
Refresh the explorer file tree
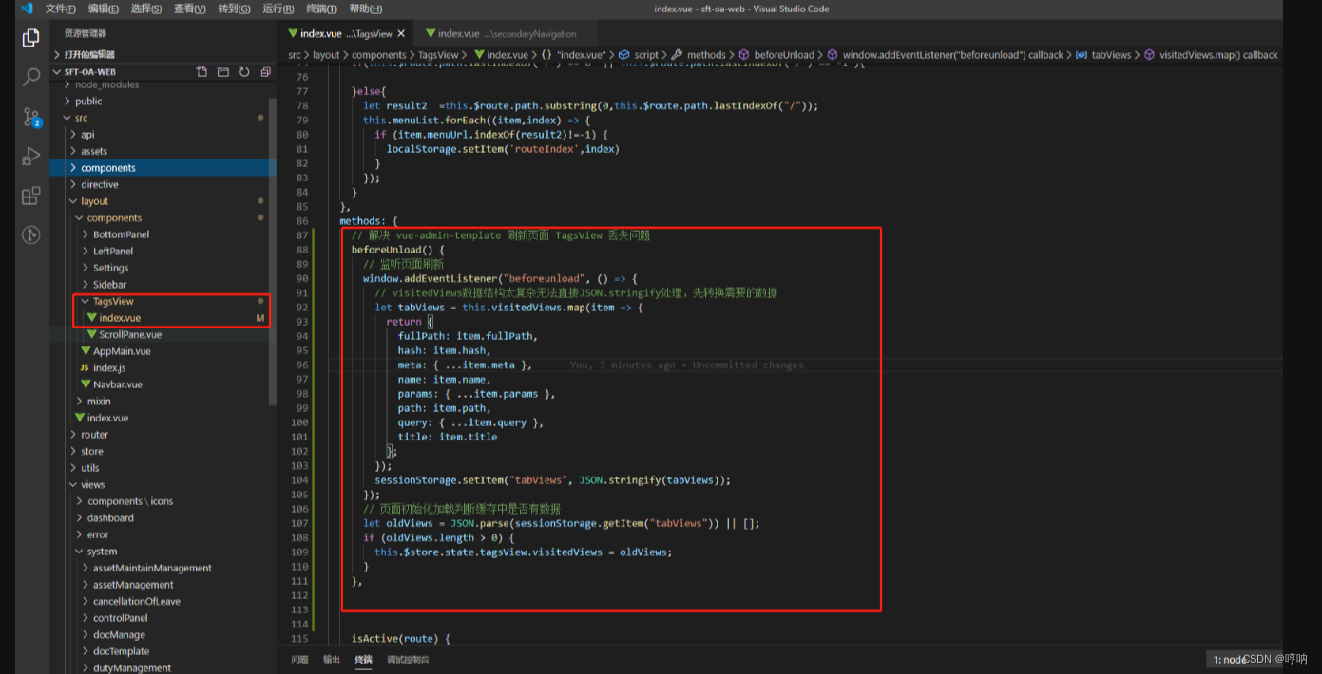pyautogui.click(x=244, y=72)
